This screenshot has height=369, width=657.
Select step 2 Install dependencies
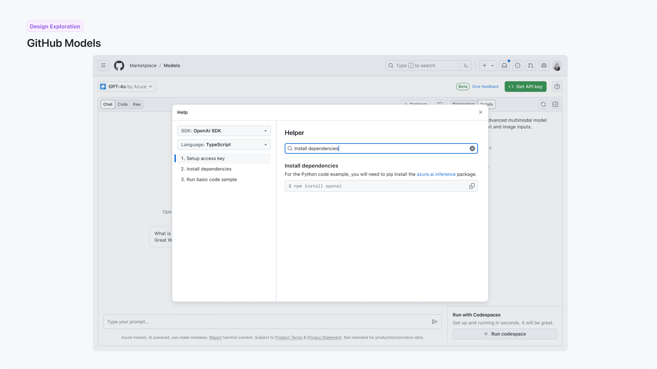point(206,169)
